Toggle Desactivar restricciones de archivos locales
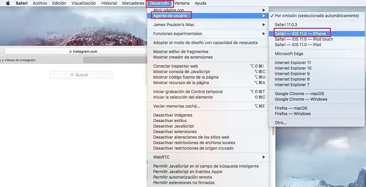The width and height of the screenshot is (366, 187). point(208,143)
